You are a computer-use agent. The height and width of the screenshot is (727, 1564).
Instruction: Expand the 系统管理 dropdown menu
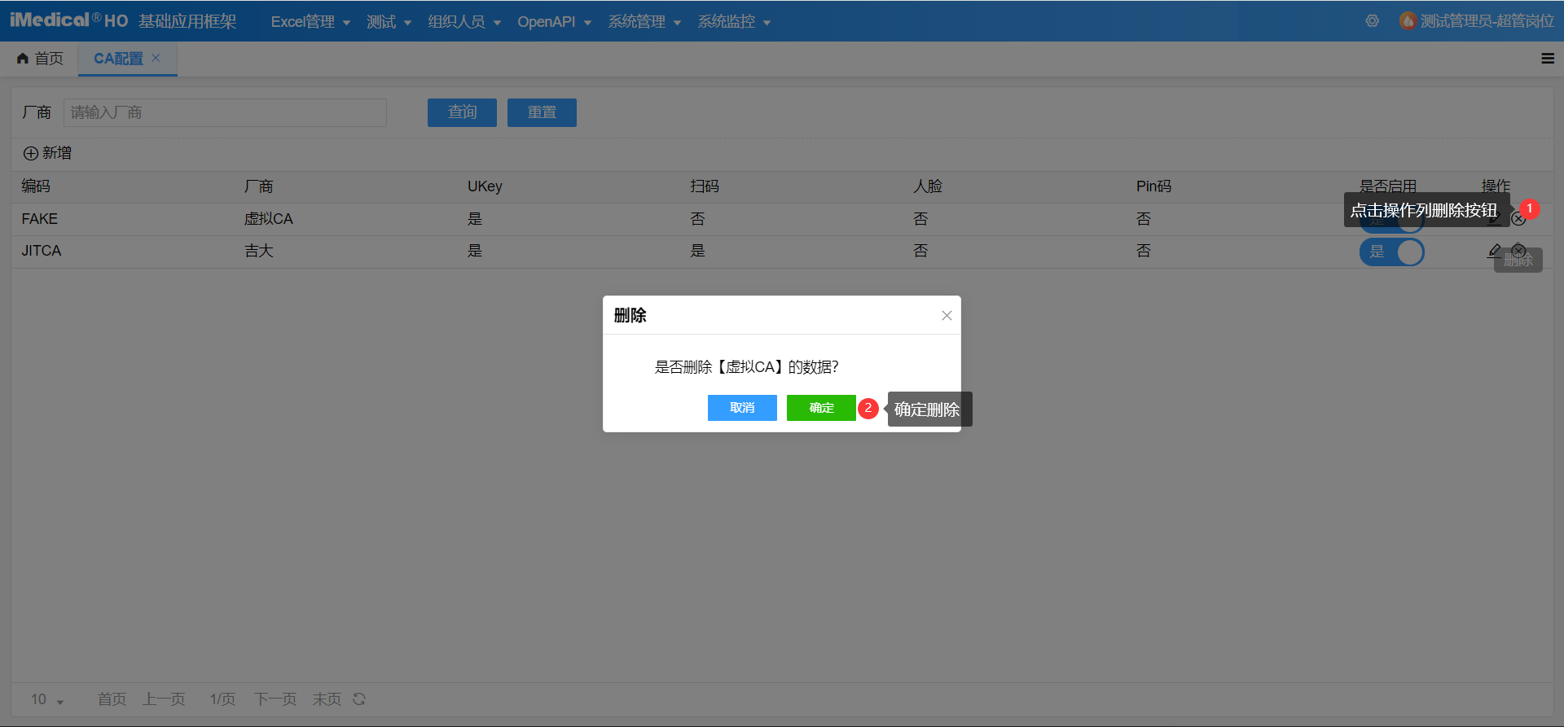(x=644, y=22)
